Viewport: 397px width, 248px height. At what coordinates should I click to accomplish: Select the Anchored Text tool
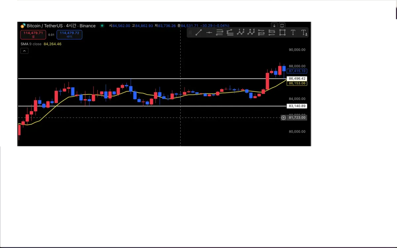[x=304, y=32]
